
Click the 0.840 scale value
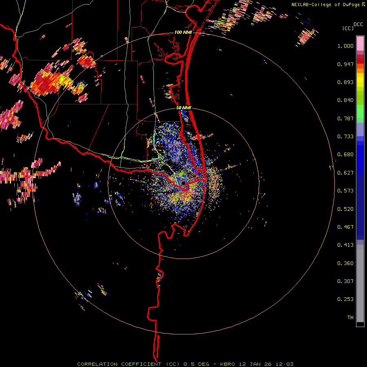(x=345, y=100)
